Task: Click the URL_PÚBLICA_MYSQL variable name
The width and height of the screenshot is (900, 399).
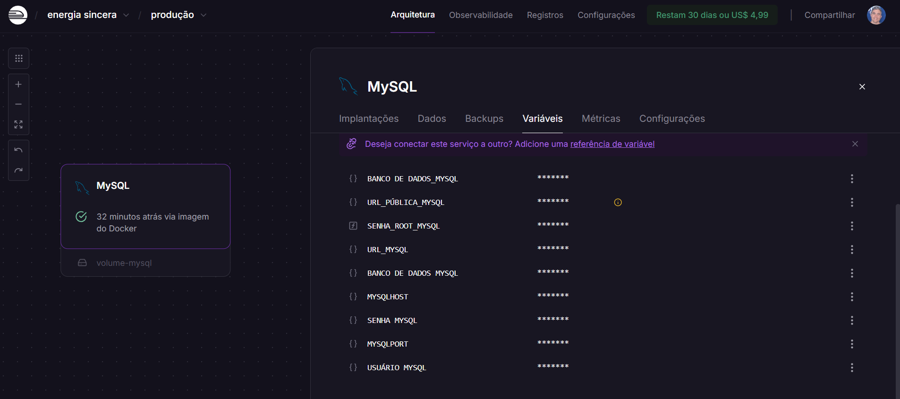Action: (406, 203)
